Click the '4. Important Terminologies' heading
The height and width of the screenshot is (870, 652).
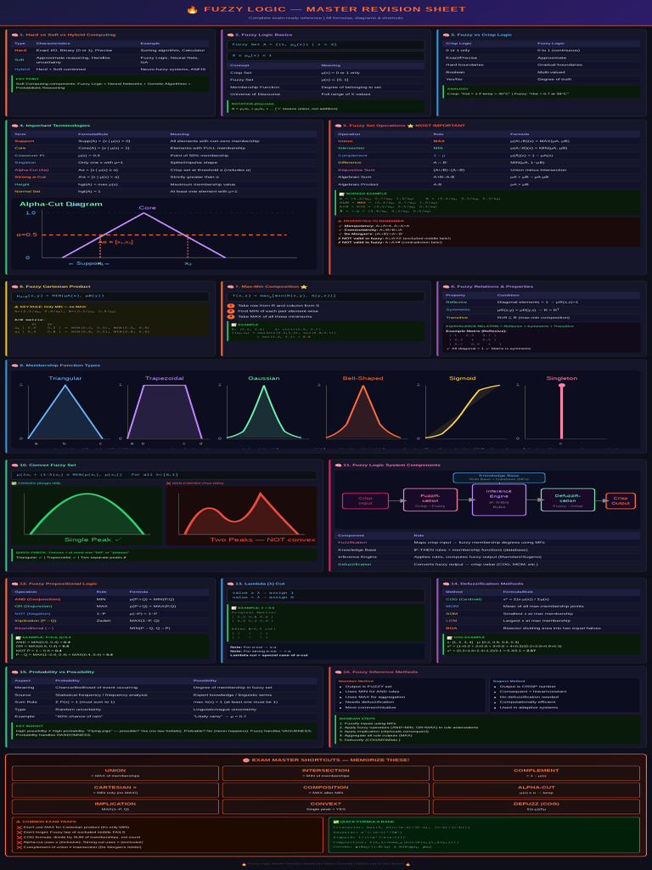pyautogui.click(x=54, y=126)
